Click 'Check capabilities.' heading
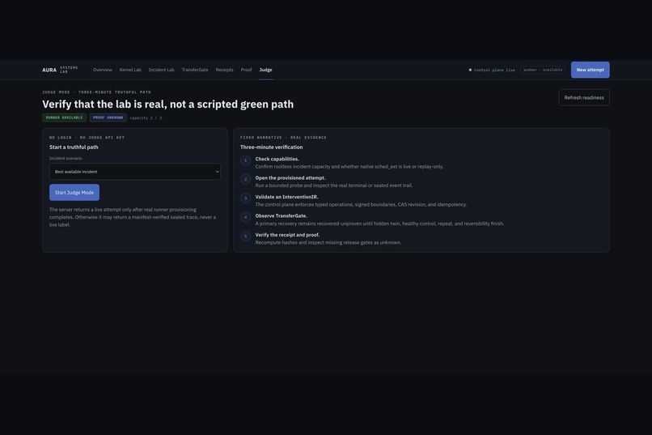The height and width of the screenshot is (435, 652). [x=277, y=159]
